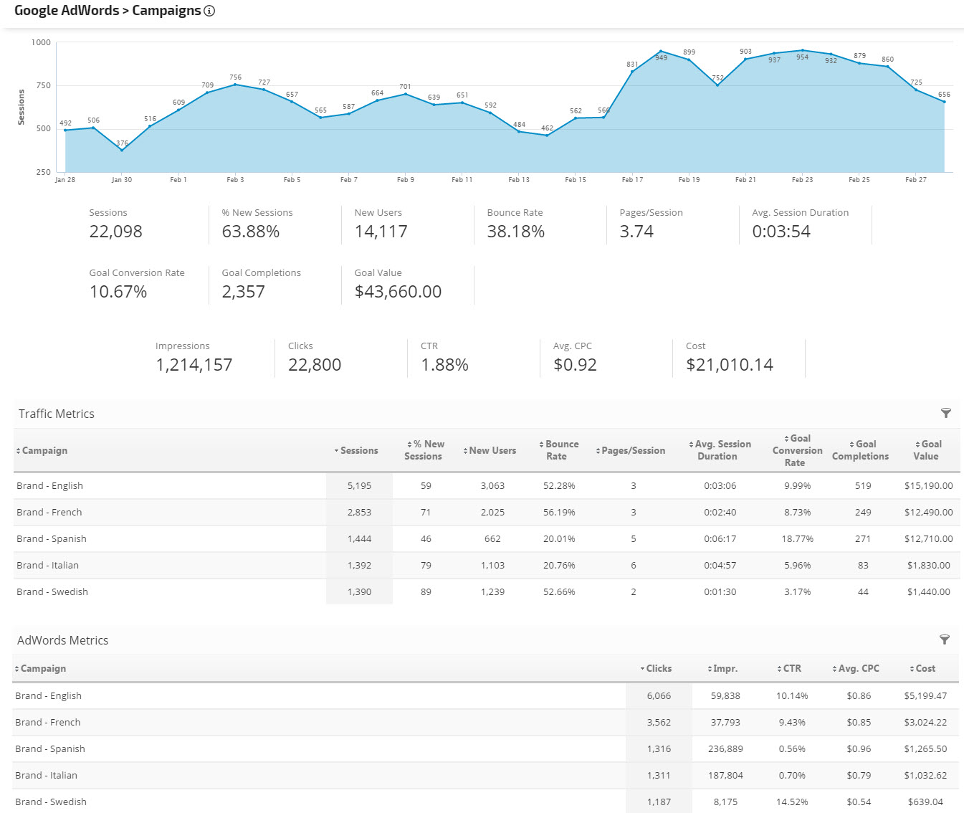This screenshot has height=813, width=964.
Task: Sort by Pages/Session column header
Action: pos(632,451)
